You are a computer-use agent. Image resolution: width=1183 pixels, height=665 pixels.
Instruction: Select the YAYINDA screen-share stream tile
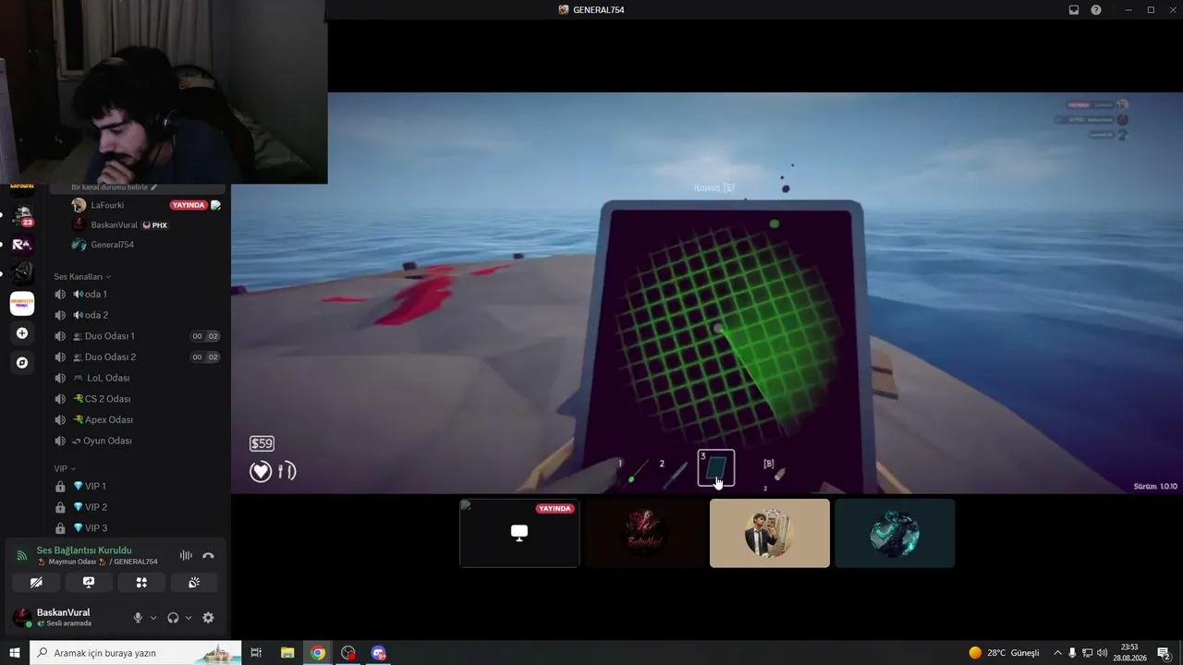(519, 533)
